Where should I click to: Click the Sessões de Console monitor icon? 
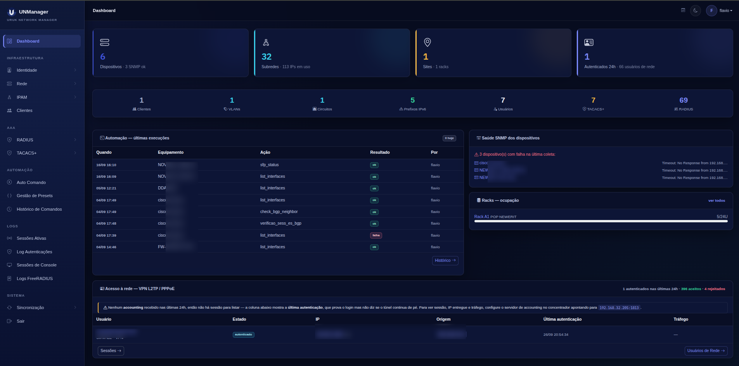pyautogui.click(x=9, y=265)
